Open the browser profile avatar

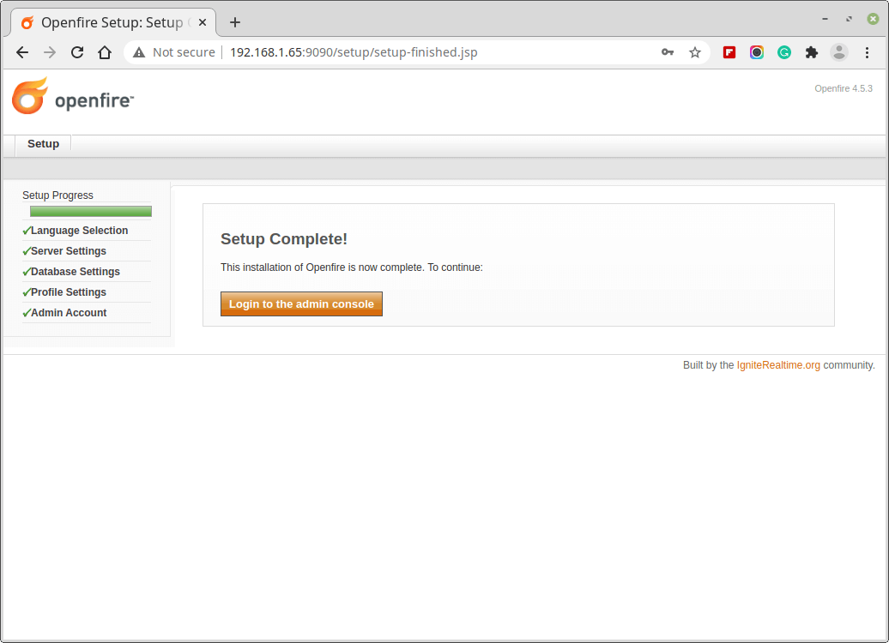839,52
